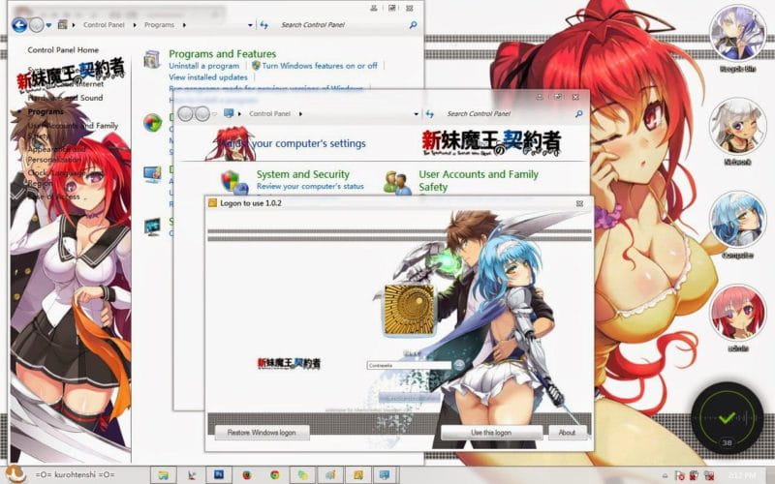Refresh the Programs window
This screenshot has height=484, width=775.
263,25
